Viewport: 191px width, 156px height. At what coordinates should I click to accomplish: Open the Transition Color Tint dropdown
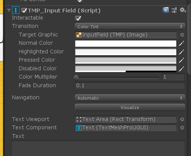coord(130,26)
